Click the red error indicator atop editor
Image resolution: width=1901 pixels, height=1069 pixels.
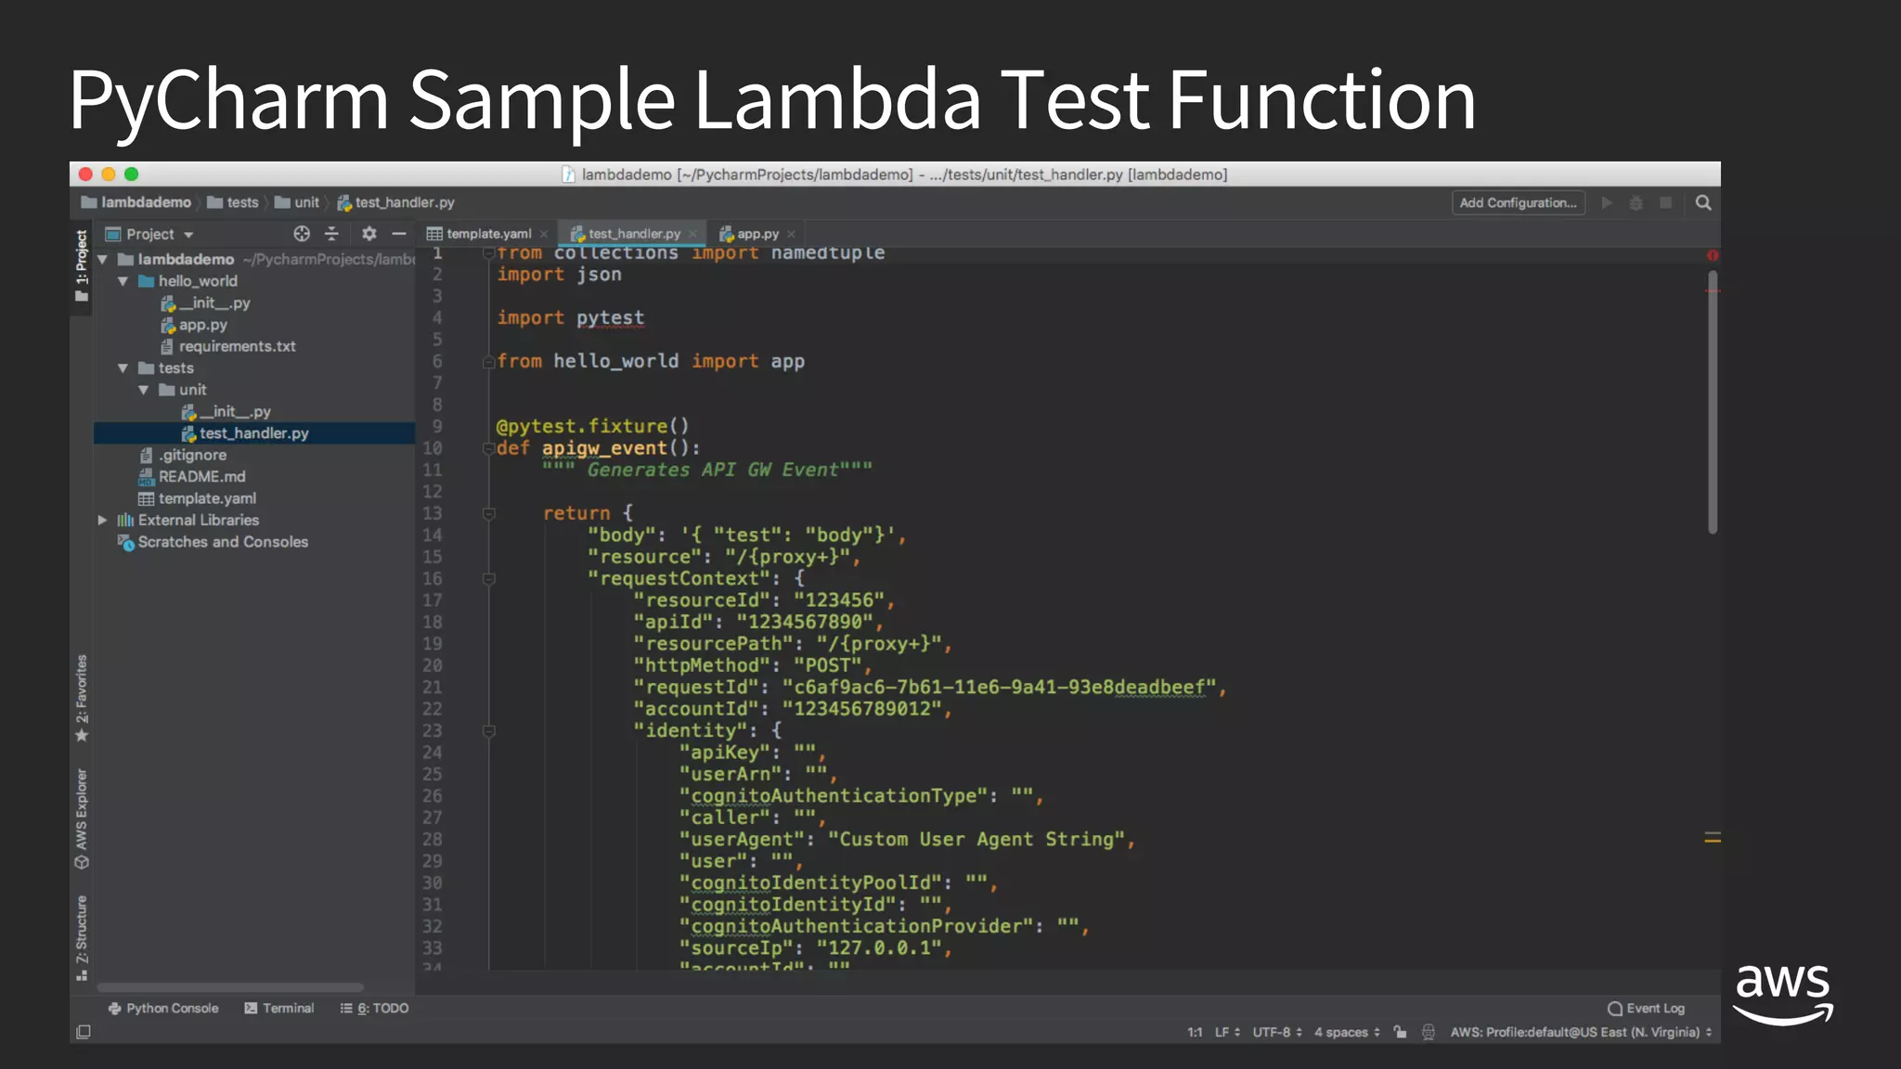click(1713, 255)
